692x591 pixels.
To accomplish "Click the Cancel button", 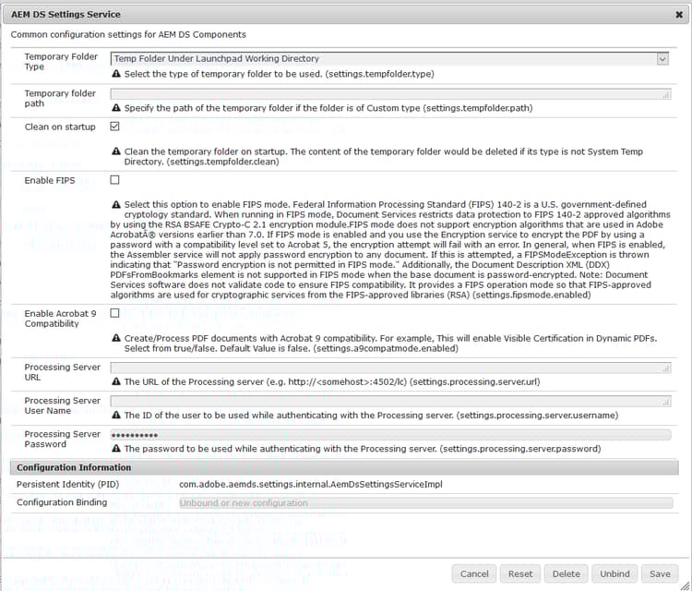I will 474,573.
